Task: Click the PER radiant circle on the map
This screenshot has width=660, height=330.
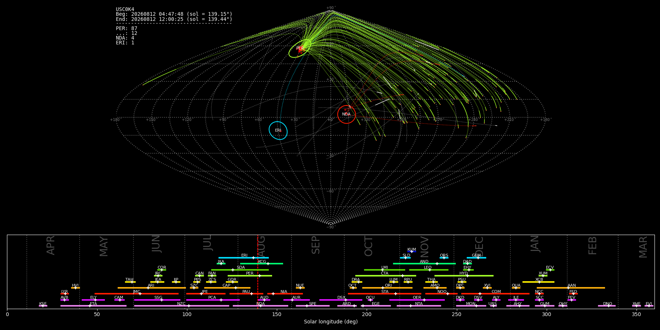Action: [300, 48]
